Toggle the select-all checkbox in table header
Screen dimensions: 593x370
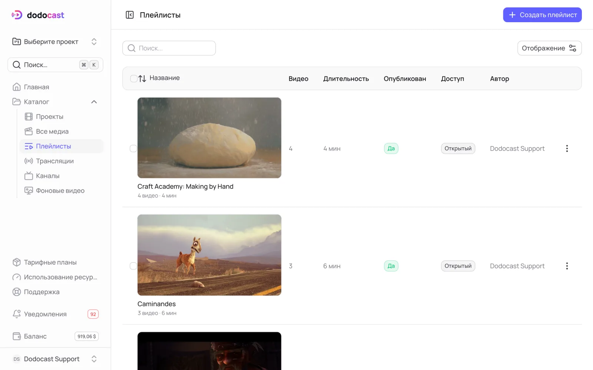(133, 78)
